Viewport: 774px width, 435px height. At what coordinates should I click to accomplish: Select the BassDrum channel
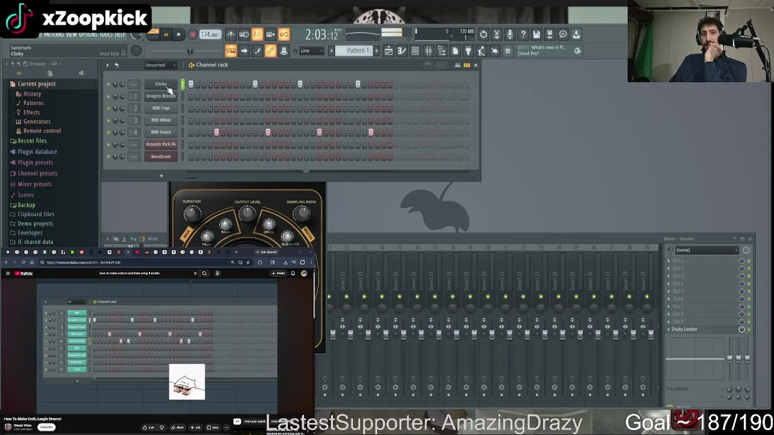coord(161,156)
